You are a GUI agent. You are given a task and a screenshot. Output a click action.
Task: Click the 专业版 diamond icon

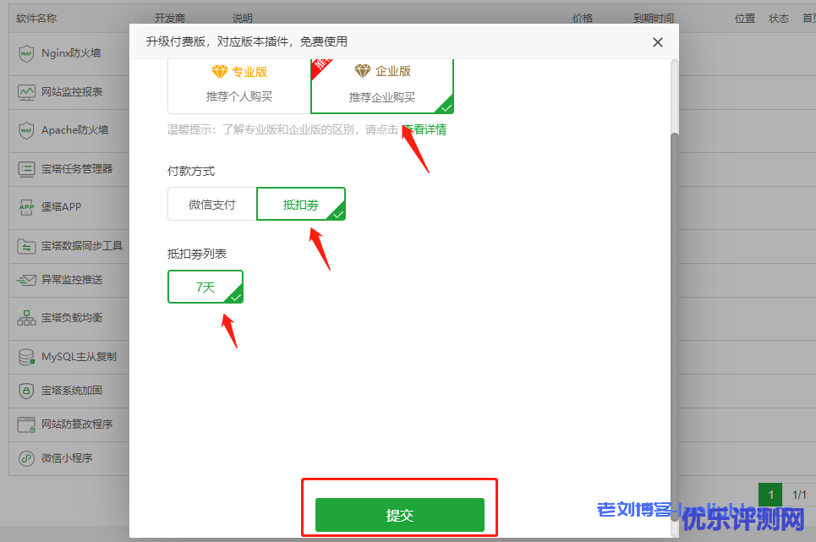[220, 72]
